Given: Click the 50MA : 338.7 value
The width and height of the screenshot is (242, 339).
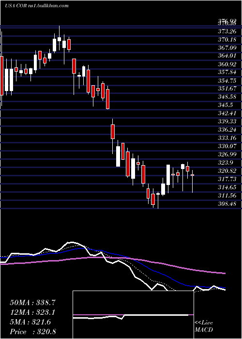Looking at the screenshot, I should 33,303.
